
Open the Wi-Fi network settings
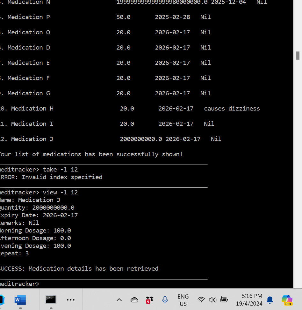(x=201, y=300)
